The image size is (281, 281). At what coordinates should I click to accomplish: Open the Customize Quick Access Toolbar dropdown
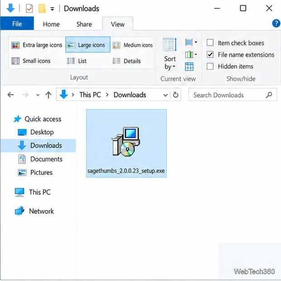(x=52, y=9)
